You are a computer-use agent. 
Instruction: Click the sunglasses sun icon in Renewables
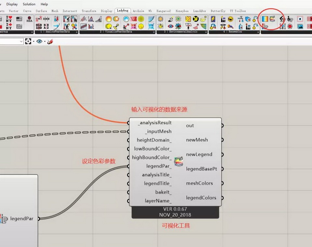pos(230,19)
